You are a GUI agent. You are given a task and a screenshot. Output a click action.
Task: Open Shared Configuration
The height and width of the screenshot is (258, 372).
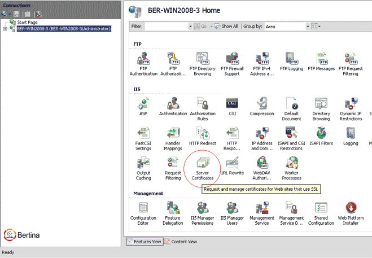click(321, 213)
